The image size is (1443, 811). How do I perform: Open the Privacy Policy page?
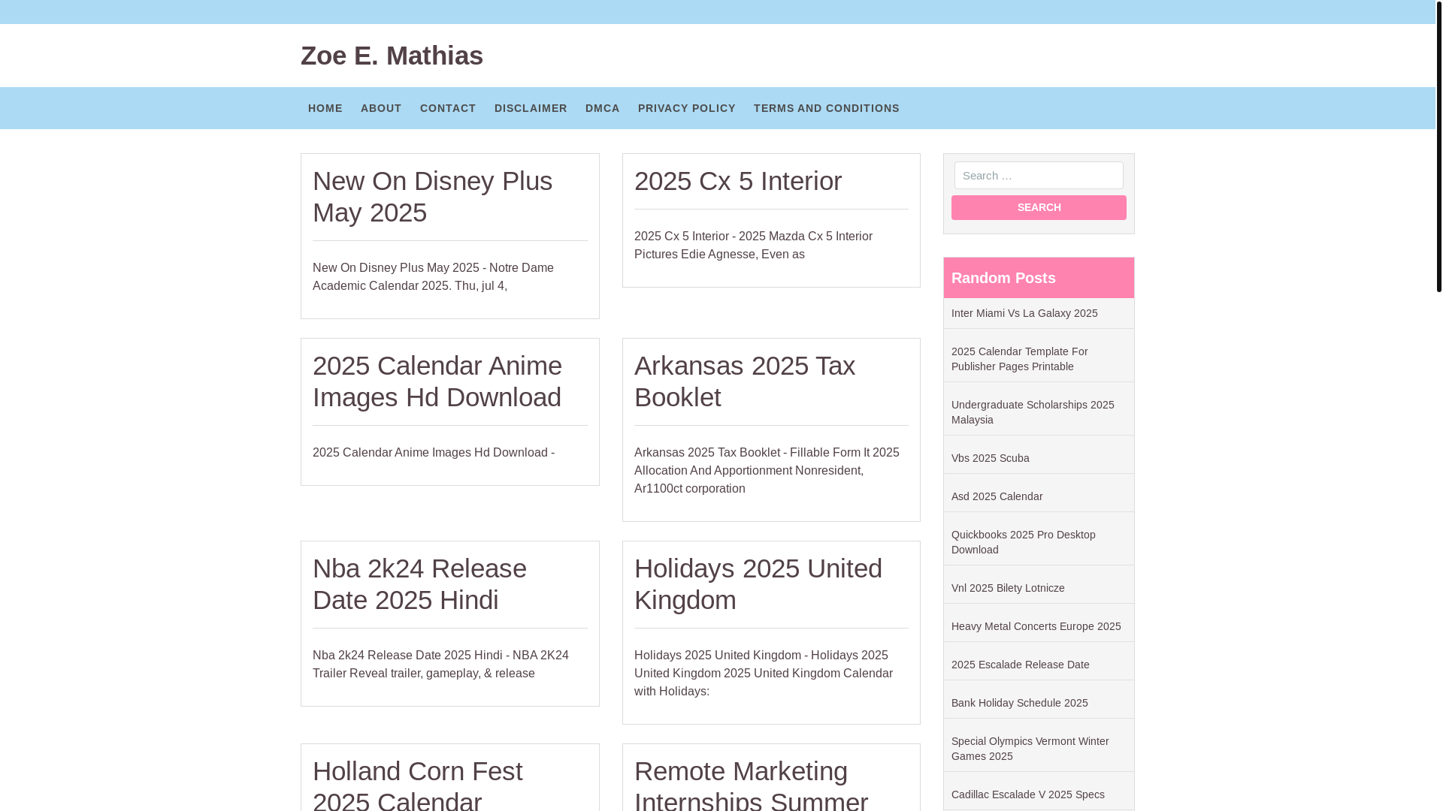687,108
